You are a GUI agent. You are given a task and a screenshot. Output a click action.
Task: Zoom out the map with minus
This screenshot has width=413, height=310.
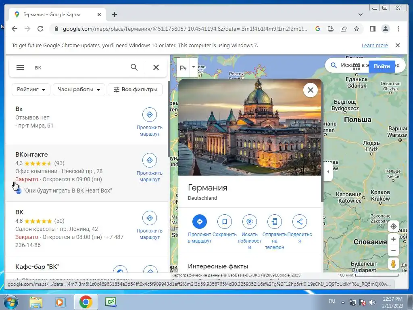click(394, 250)
